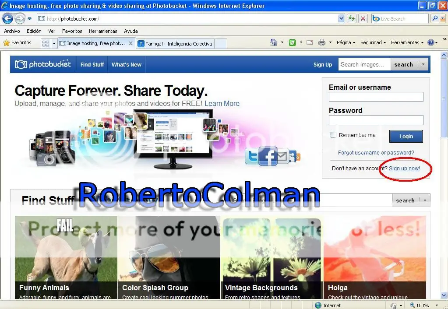The image size is (448, 309).
Task: Open the Print options dropdown arrow
Action: 330,42
